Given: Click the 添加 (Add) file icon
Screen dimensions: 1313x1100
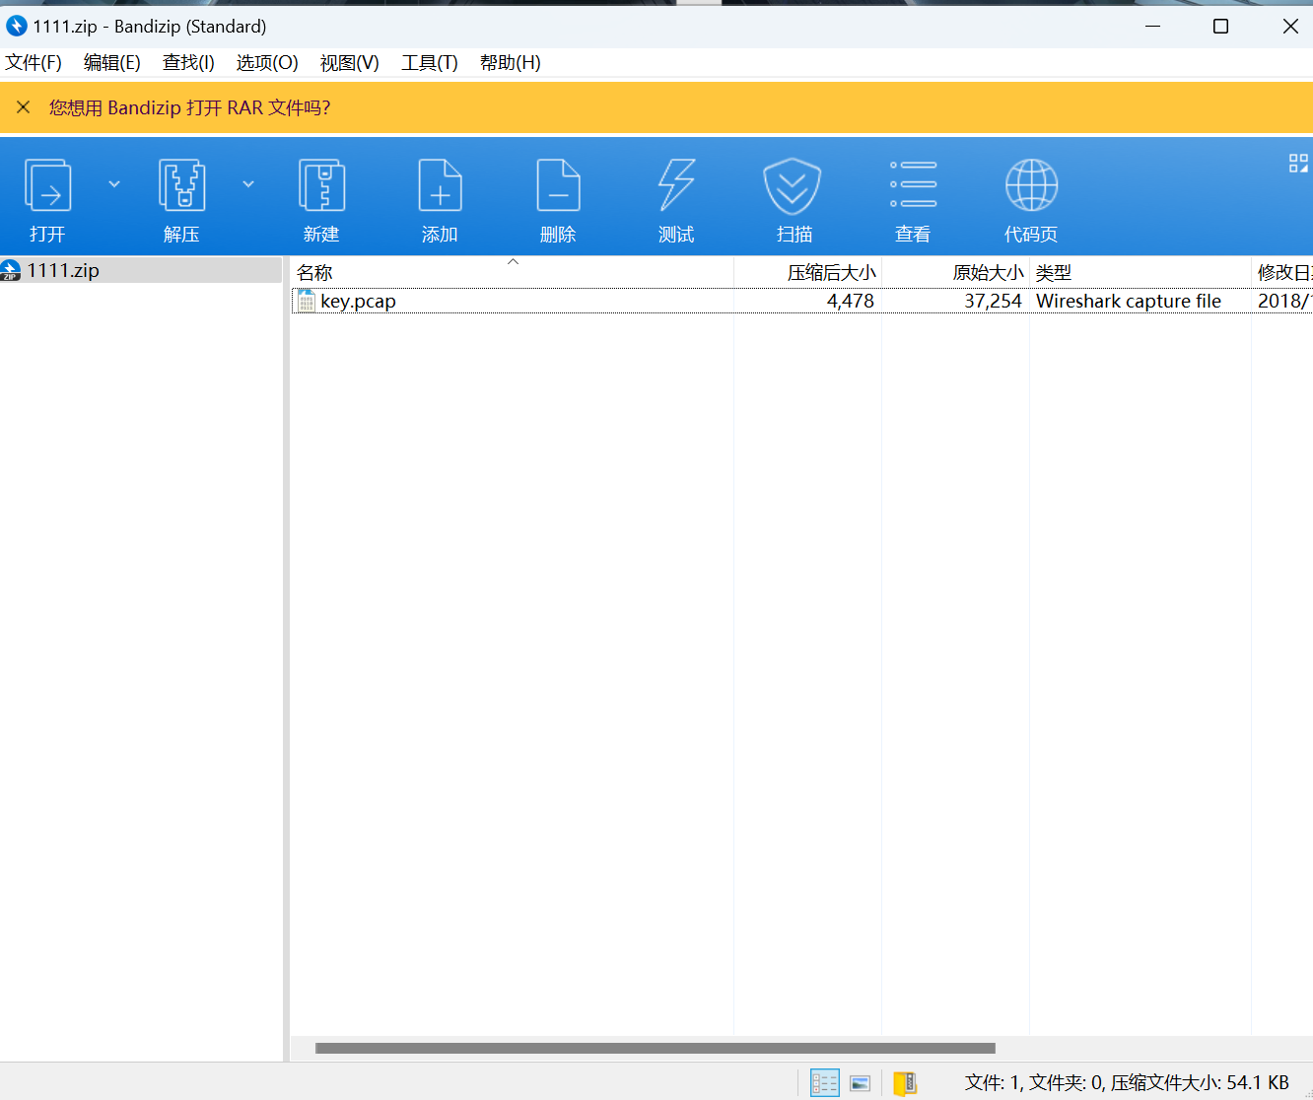Looking at the screenshot, I should (440, 185).
